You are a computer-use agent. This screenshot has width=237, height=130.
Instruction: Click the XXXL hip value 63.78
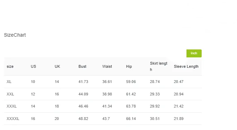click(x=131, y=106)
